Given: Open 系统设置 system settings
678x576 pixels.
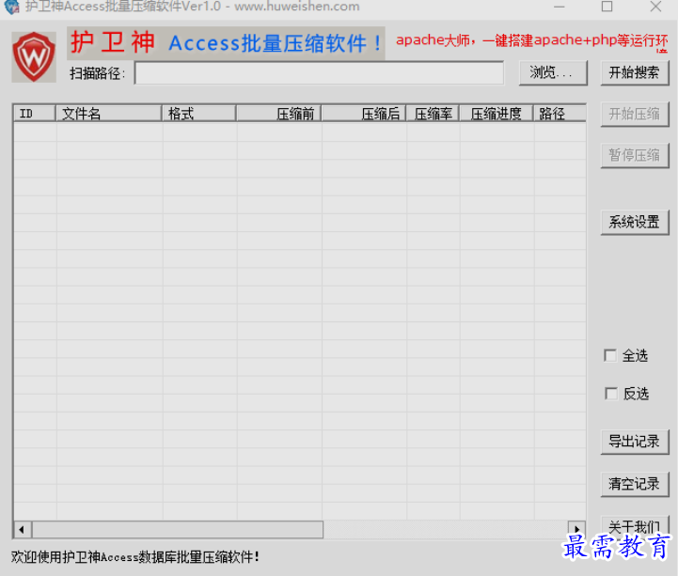Looking at the screenshot, I should click(x=635, y=223).
